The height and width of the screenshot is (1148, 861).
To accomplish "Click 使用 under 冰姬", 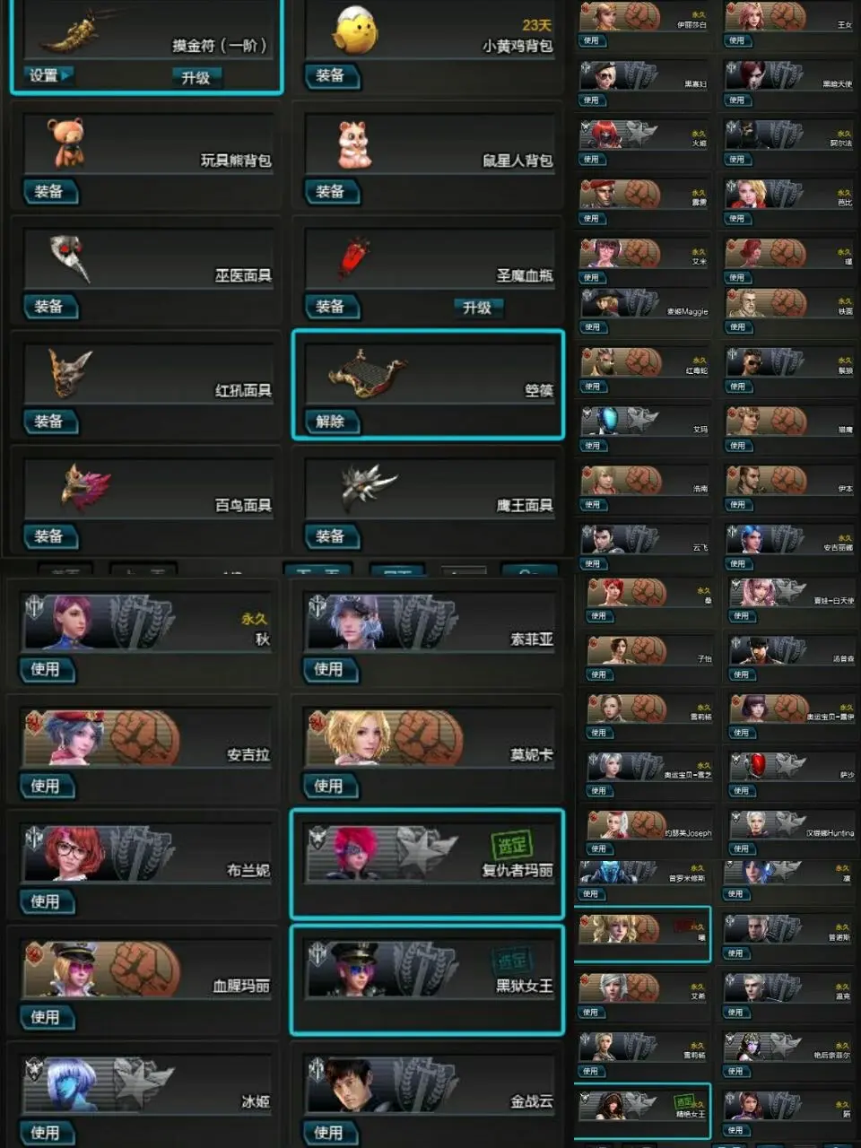I will (x=47, y=1133).
